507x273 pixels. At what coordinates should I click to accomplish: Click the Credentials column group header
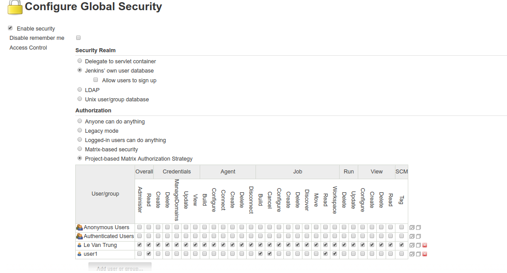pos(177,172)
